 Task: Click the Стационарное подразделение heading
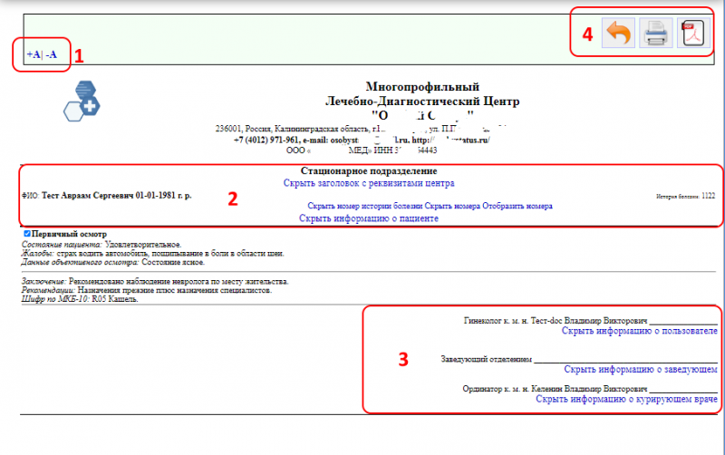click(x=369, y=170)
